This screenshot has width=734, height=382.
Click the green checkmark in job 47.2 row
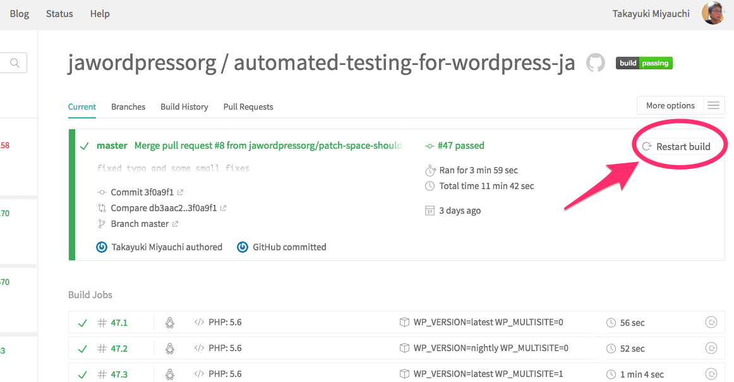(x=82, y=349)
